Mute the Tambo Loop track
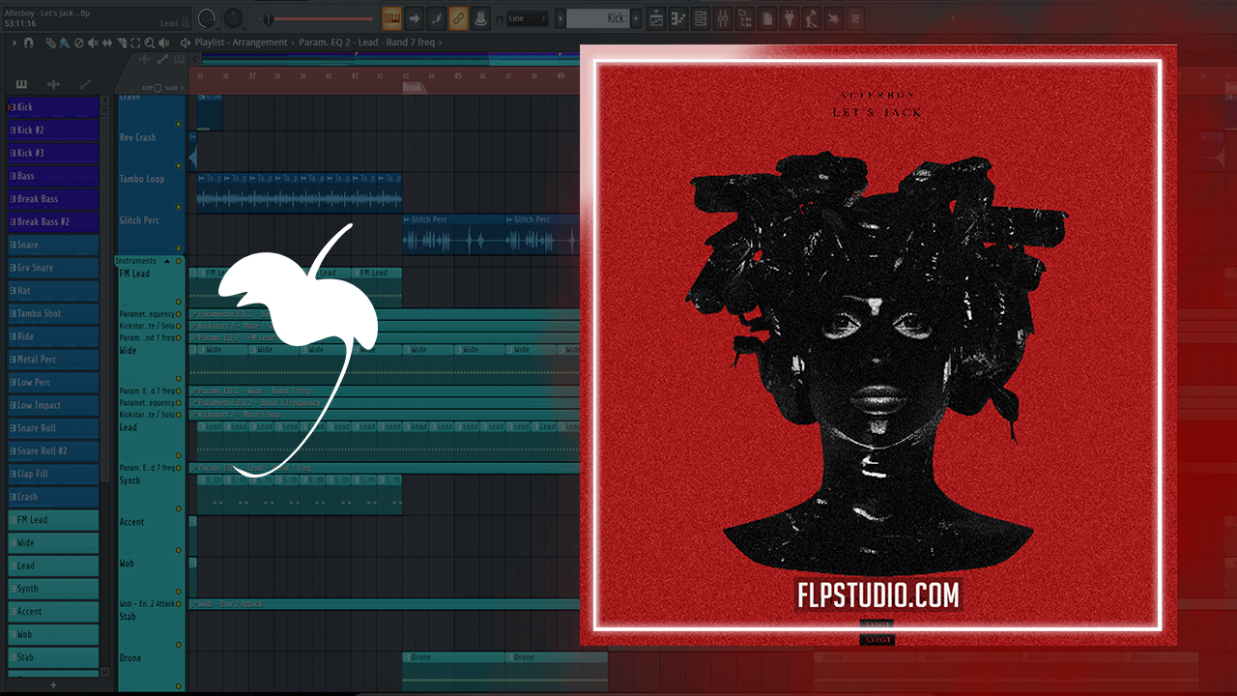 (178, 207)
